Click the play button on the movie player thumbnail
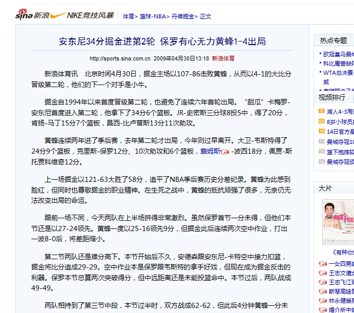The image size is (354, 313). click(325, 241)
